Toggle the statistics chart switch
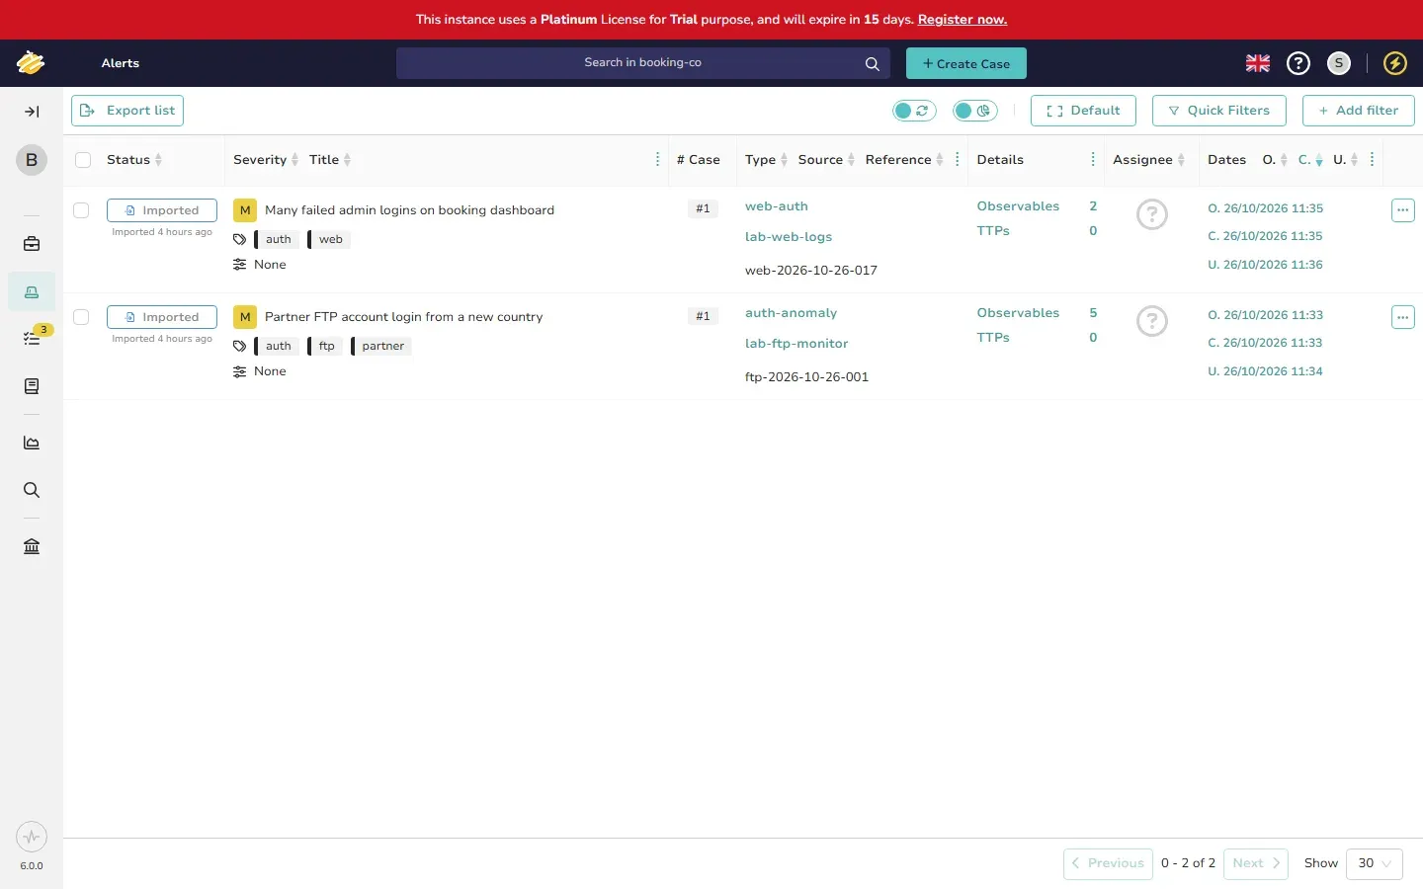The image size is (1423, 889). 975,111
